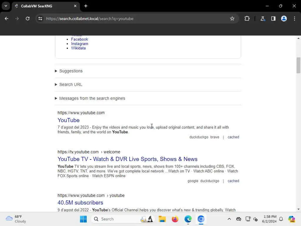This screenshot has height=226, width=301.
Task: Reload the current page
Action: pos(28,19)
